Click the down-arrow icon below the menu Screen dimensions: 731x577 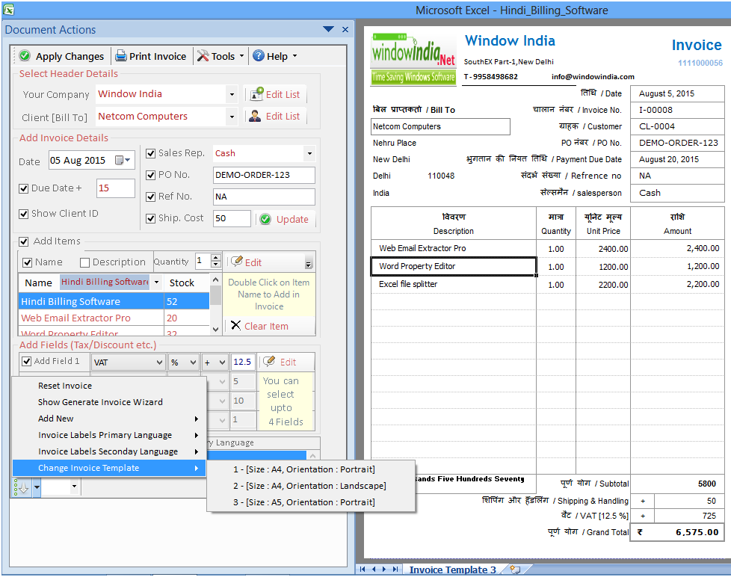coord(22,487)
